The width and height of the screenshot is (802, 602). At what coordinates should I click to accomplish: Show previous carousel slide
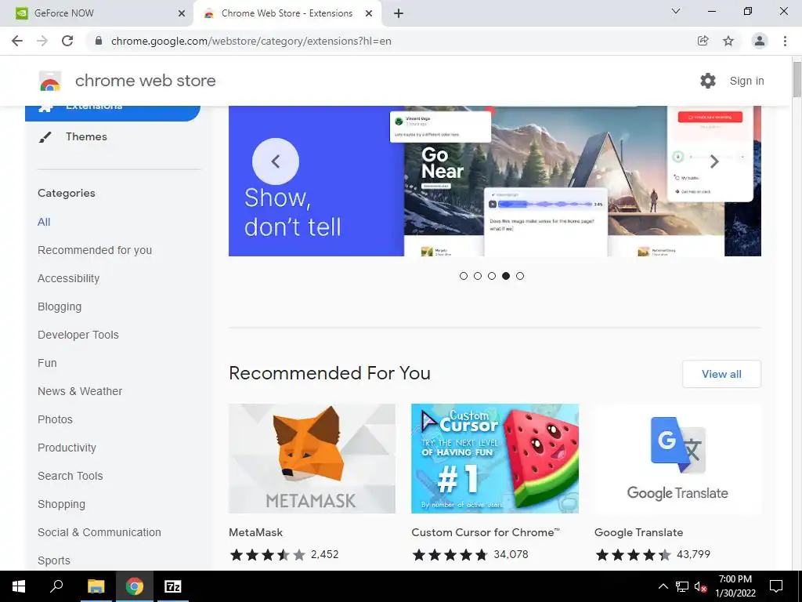[x=276, y=161]
